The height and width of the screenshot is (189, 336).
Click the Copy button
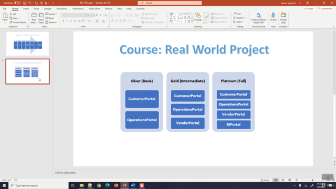tap(14, 18)
